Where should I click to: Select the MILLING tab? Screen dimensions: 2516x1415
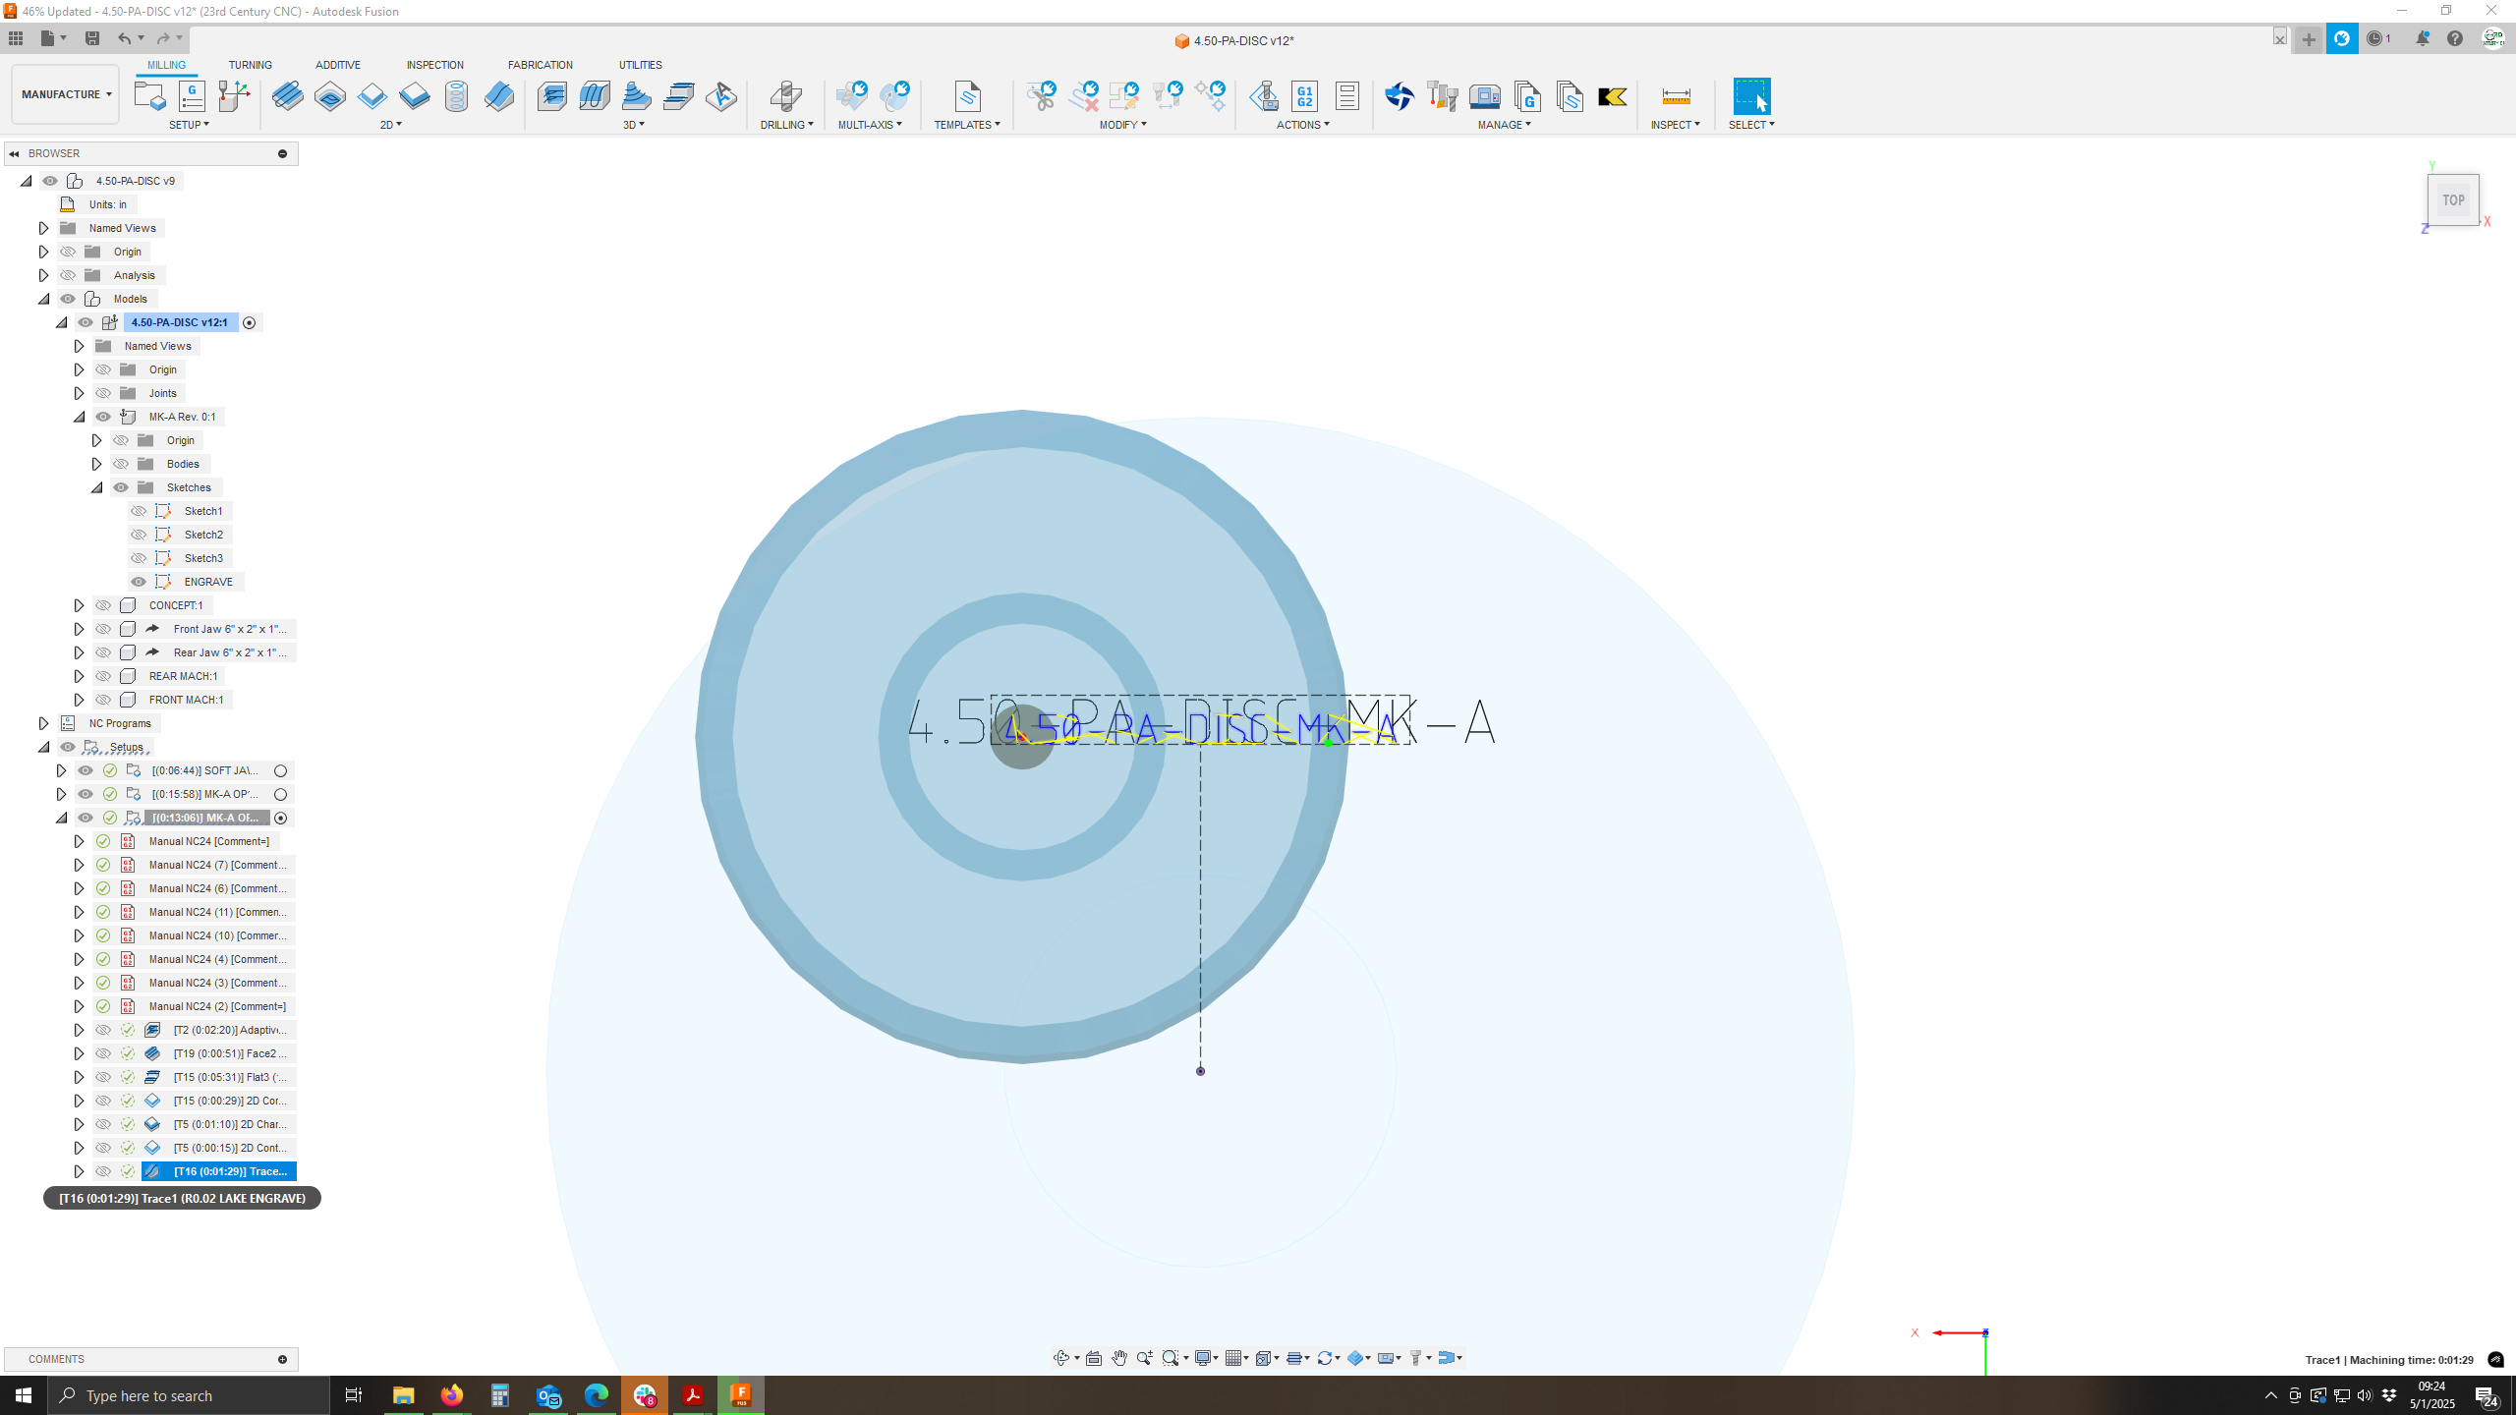pos(166,65)
